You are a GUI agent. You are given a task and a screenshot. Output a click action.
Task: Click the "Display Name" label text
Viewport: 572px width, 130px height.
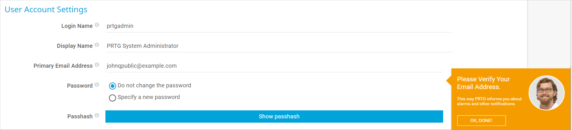point(75,46)
